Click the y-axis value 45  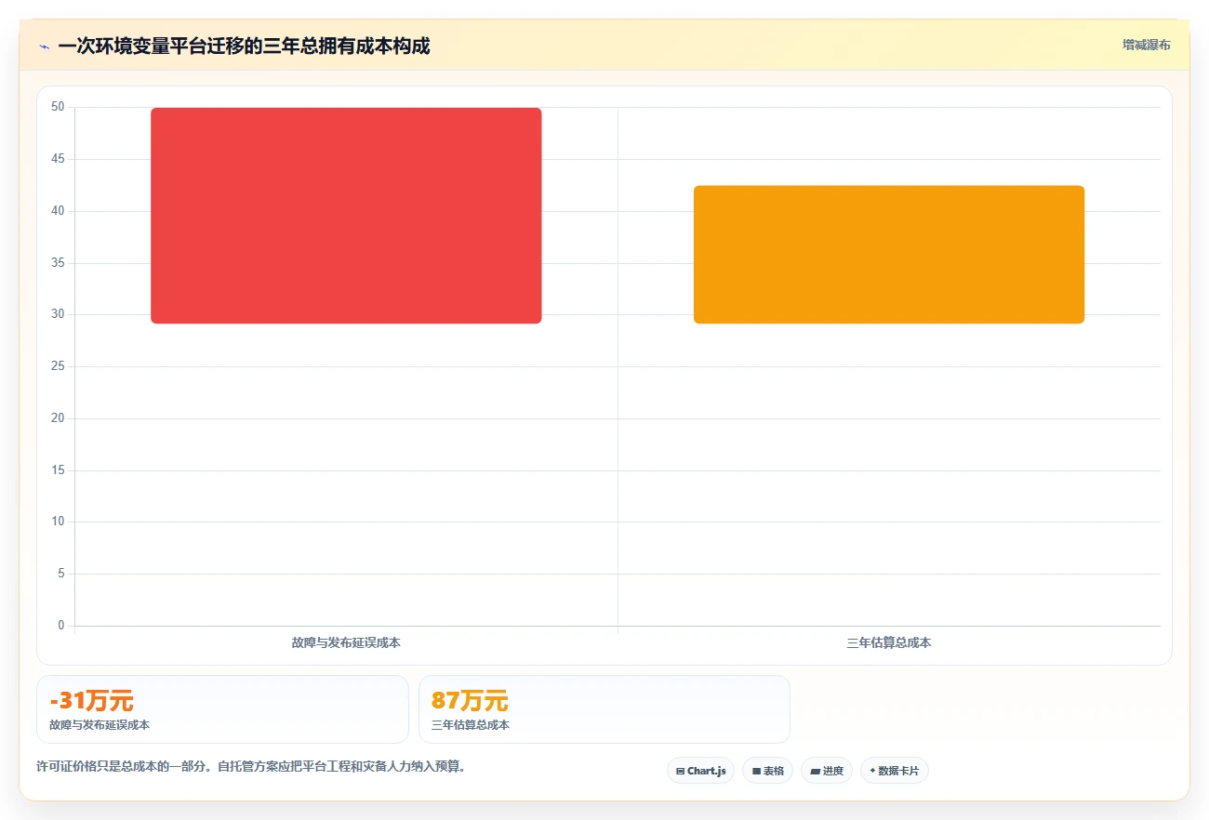click(58, 159)
